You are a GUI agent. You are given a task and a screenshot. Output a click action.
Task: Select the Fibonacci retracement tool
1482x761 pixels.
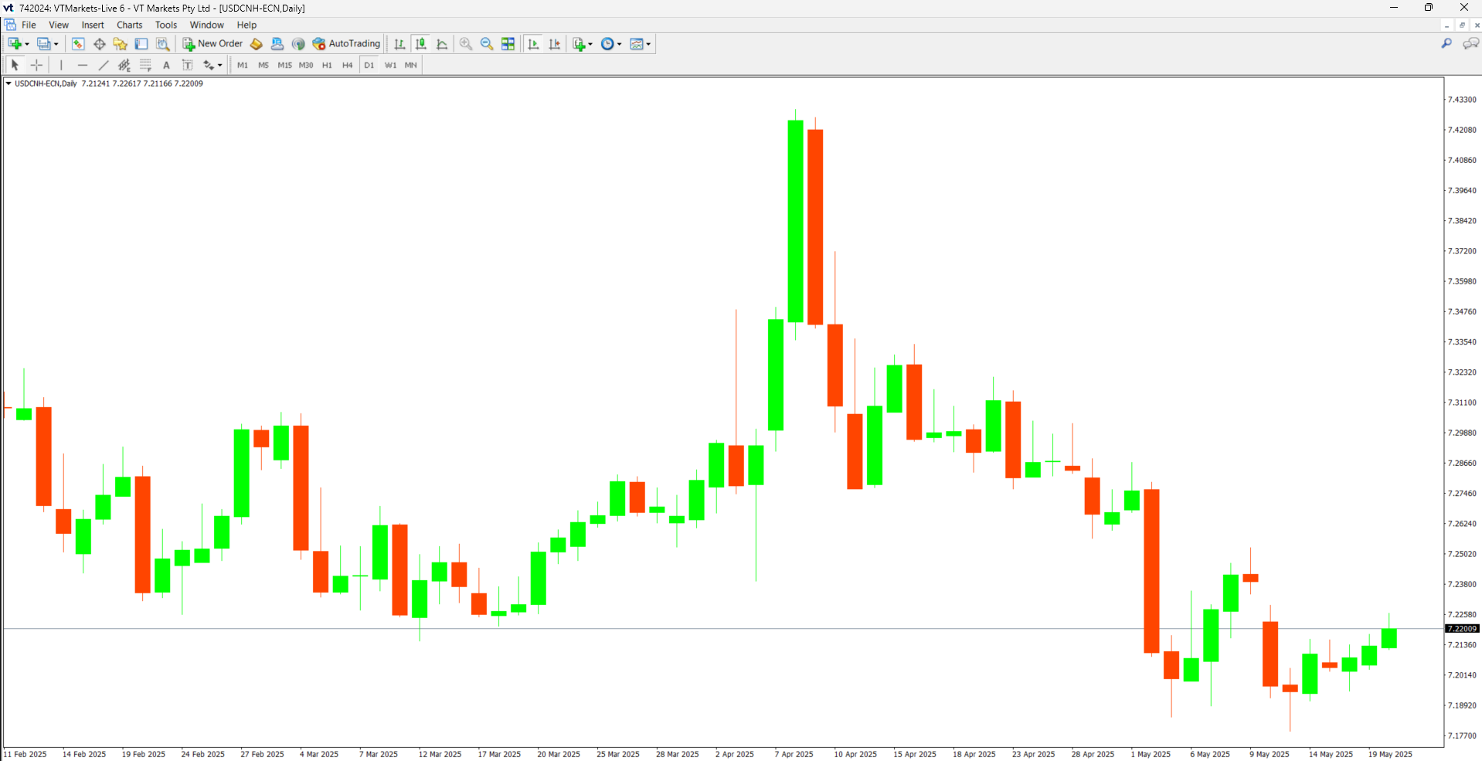[145, 65]
